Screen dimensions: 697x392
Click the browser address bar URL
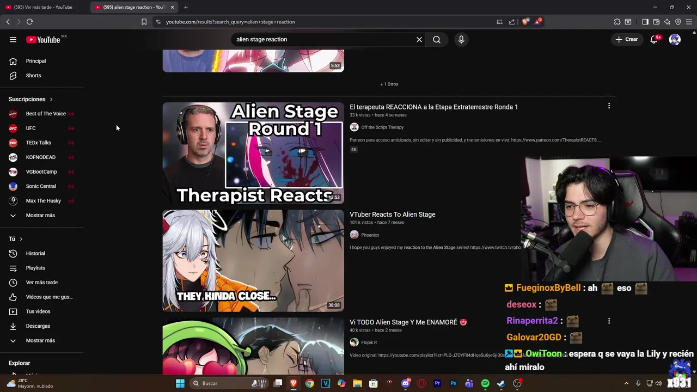coord(230,22)
